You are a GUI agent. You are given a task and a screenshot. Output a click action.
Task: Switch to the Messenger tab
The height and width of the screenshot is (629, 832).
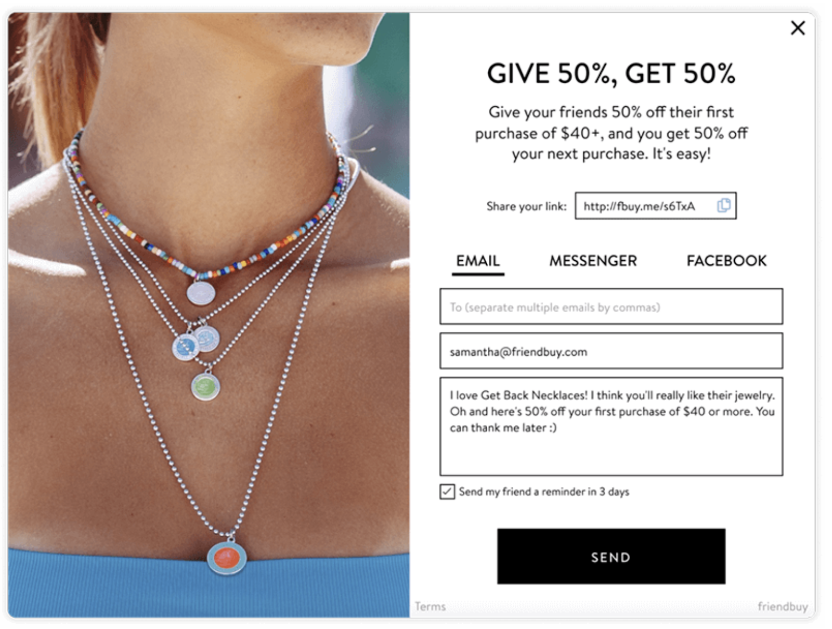[x=593, y=261]
